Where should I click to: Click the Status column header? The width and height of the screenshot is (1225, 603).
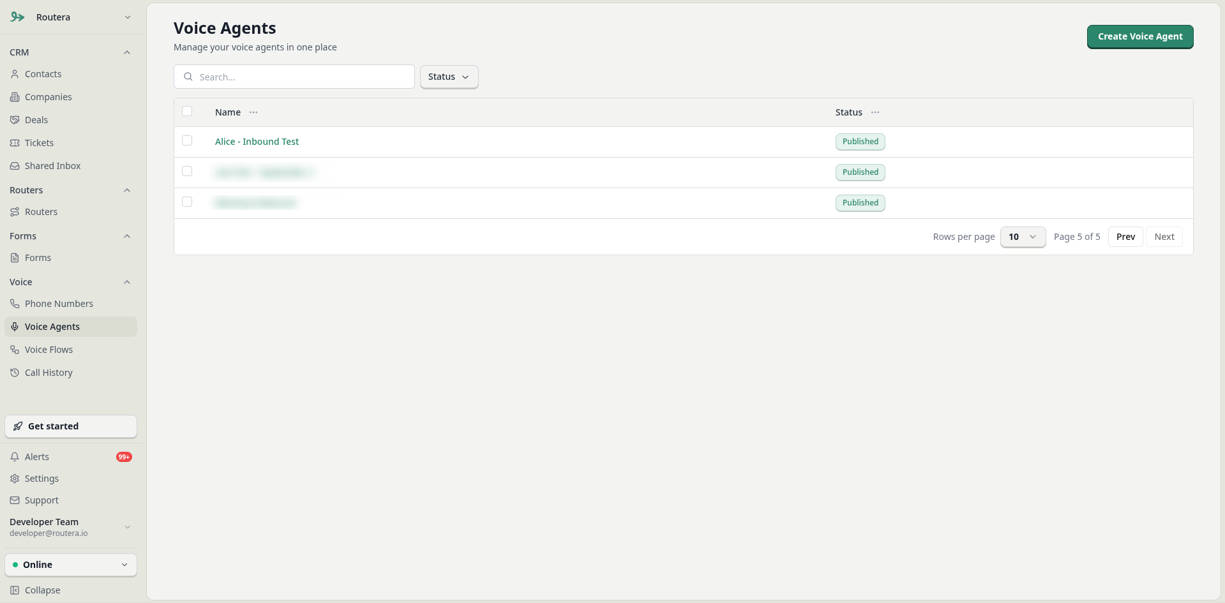849,112
